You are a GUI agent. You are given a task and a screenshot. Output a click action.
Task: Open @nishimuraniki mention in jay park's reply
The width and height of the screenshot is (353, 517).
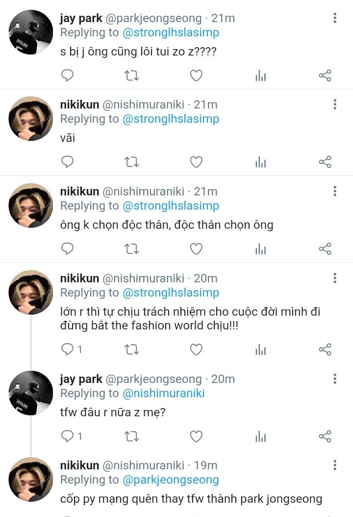[x=163, y=393]
